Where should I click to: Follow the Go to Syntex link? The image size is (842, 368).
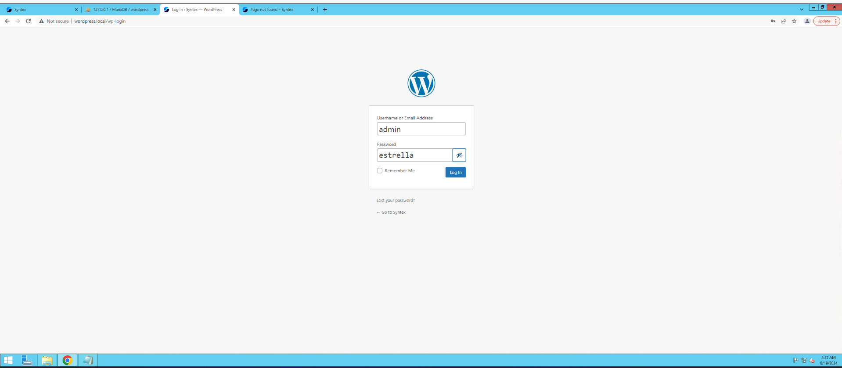[x=391, y=212]
